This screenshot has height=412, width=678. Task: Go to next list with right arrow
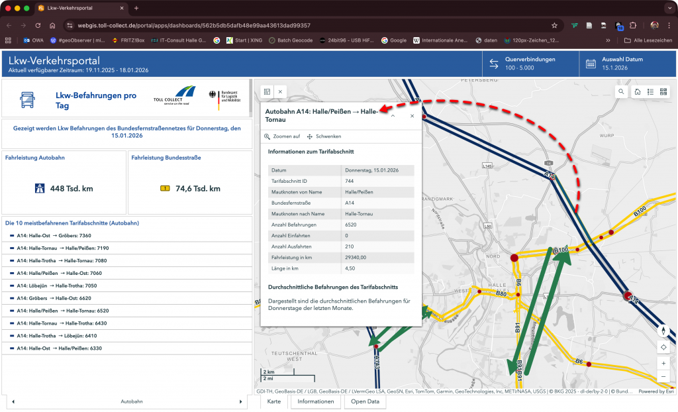tap(240, 401)
